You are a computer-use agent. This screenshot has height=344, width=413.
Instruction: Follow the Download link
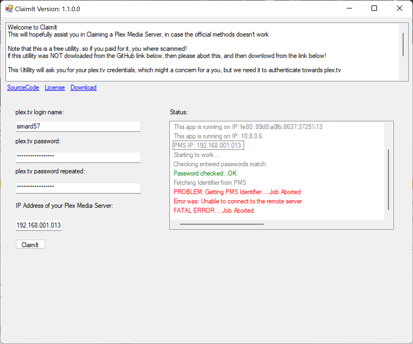click(84, 88)
